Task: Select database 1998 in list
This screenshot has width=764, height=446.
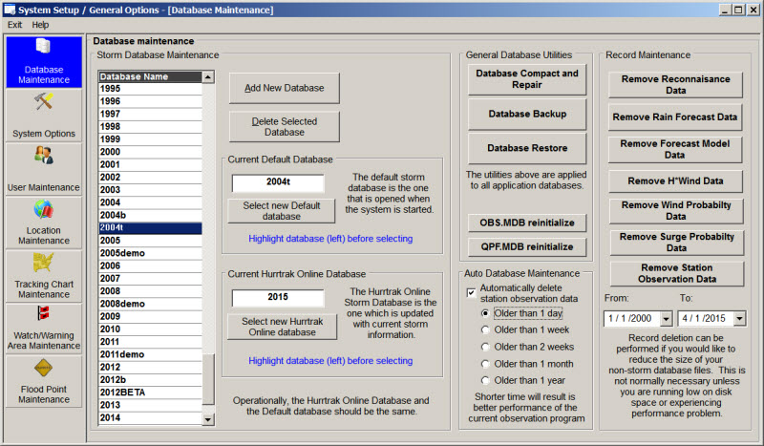Action: tap(150, 127)
